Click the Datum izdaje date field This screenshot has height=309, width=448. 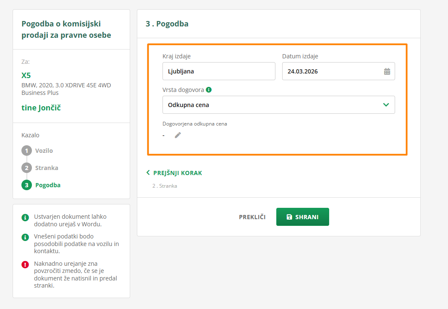(x=332, y=71)
